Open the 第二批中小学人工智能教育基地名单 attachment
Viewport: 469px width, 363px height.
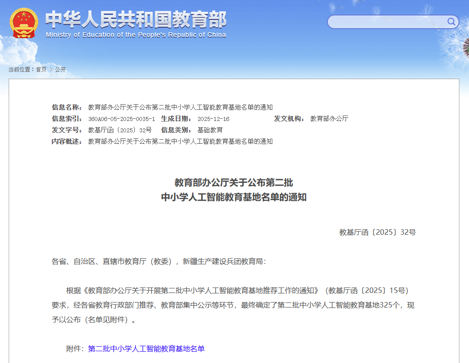[146, 348]
